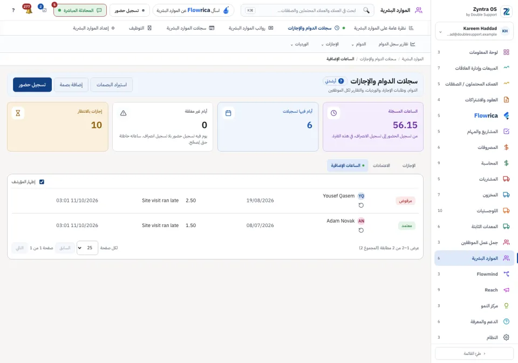This screenshot has width=518, height=363.
Task: Open إعداد الموارد البشرية tab
Action: coord(94,28)
